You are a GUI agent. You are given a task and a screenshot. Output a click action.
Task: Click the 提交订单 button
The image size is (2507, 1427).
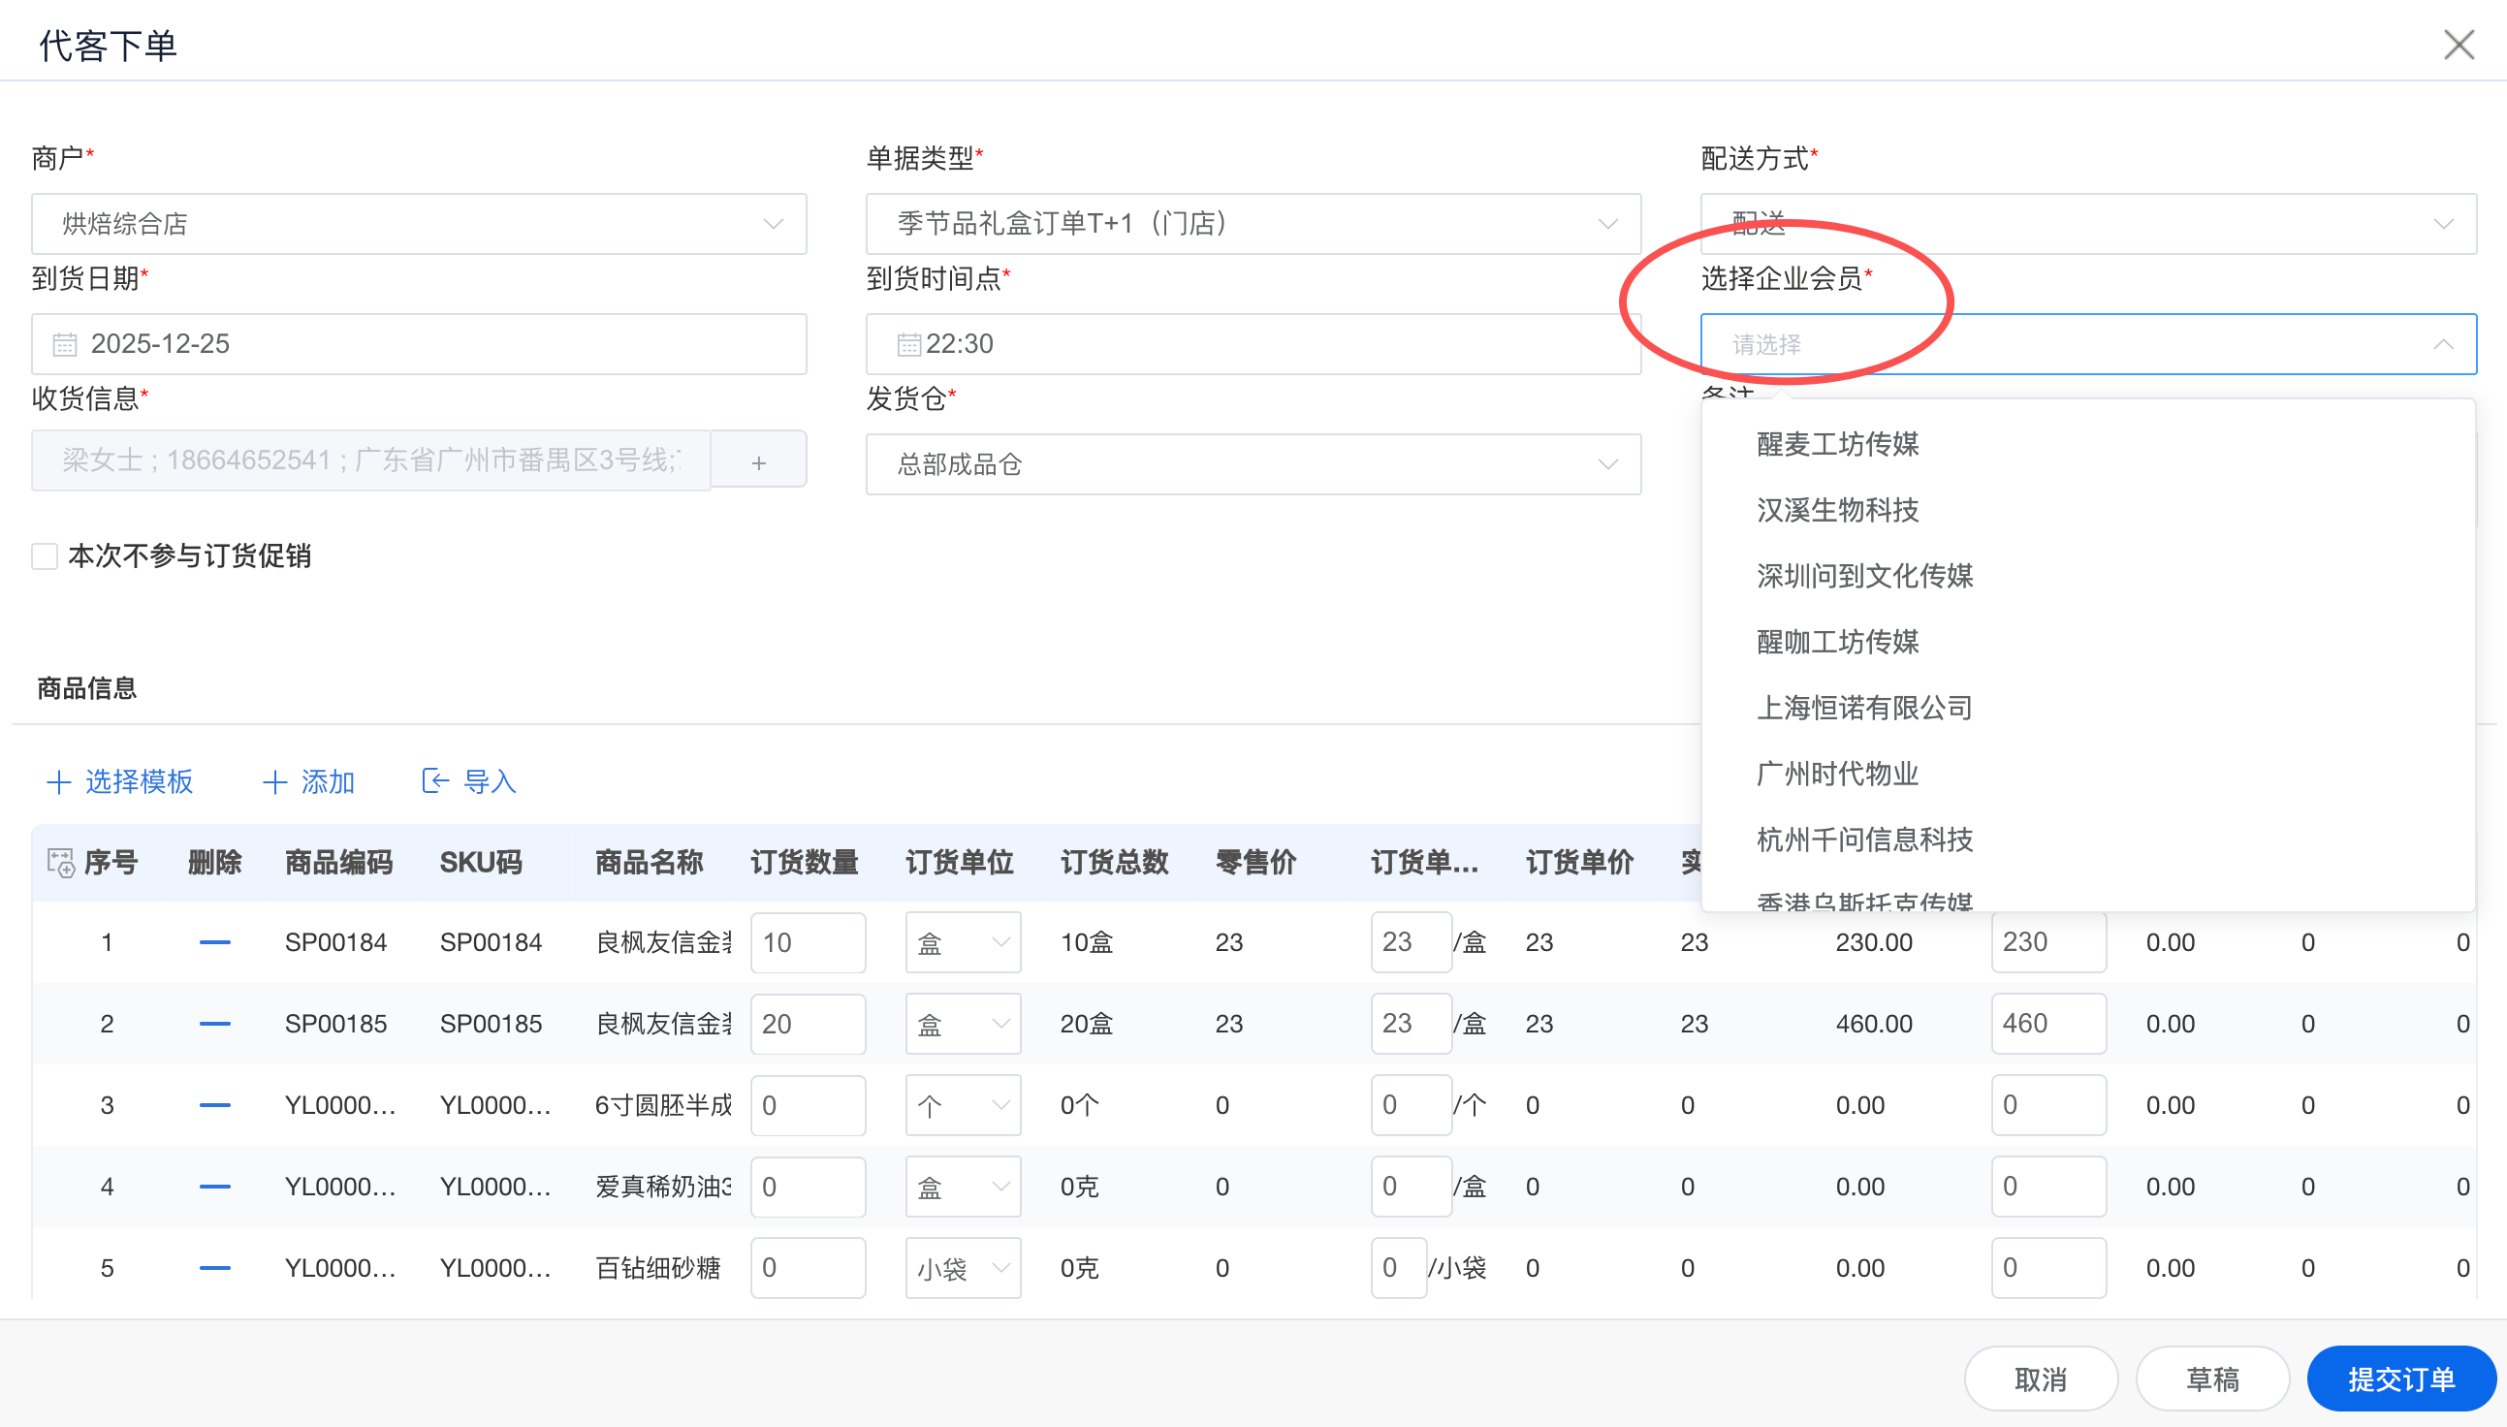(2400, 1379)
